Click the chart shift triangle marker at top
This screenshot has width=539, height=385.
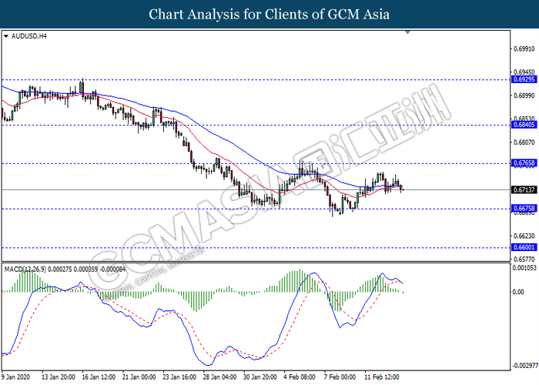tap(407, 32)
